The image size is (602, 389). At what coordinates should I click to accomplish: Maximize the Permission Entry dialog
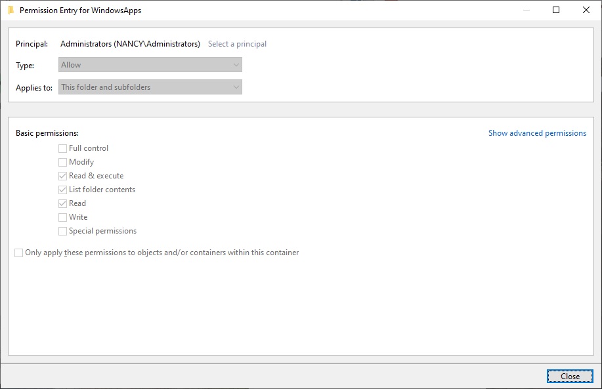click(555, 10)
